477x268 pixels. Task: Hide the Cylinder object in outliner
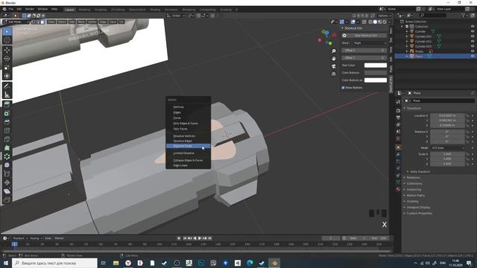coord(473,31)
